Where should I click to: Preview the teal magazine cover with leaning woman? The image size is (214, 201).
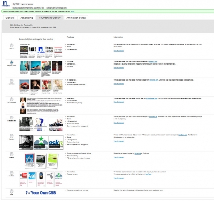coord(25,66)
